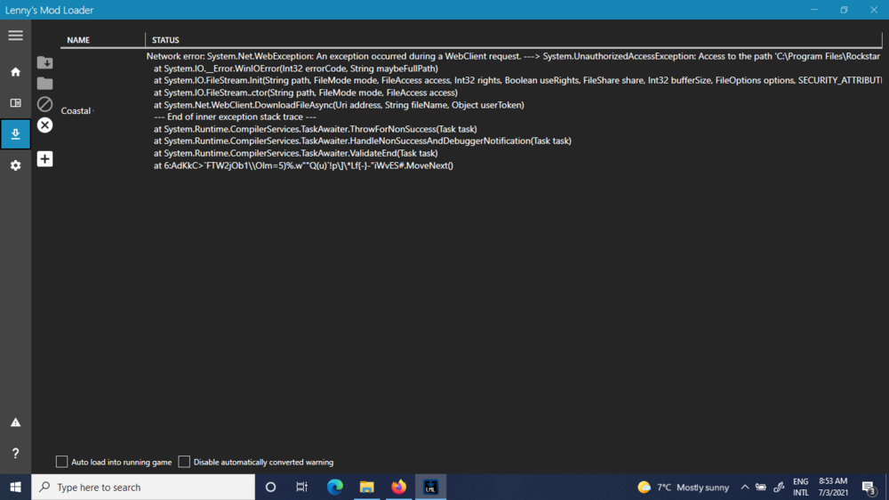The height and width of the screenshot is (500, 889).
Task: Click the TaskAwaiter.ValidateEnd stack trace line
Action: [295, 153]
